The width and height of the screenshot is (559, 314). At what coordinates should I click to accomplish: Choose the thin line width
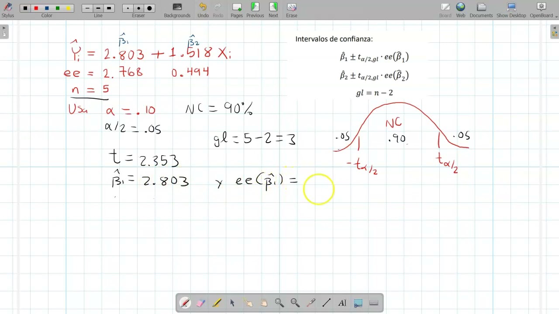[x=88, y=8]
